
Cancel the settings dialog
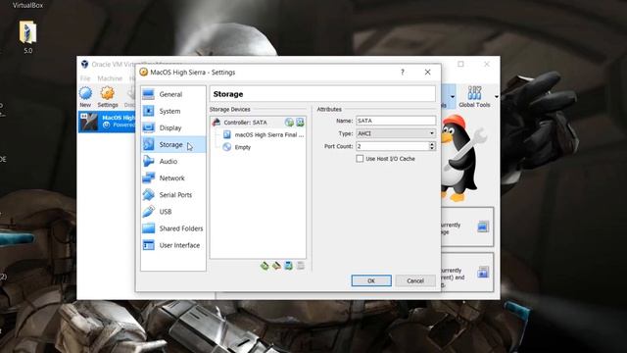coord(415,281)
